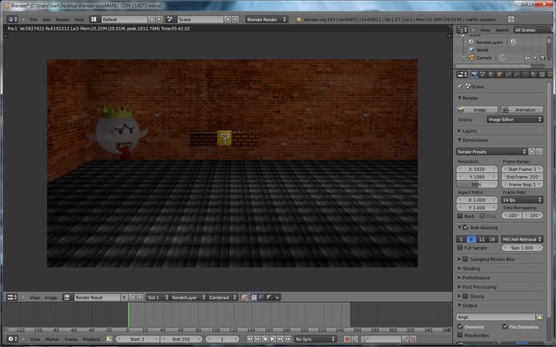Open Object properties tab icon
556x347 pixels.
coord(500,74)
